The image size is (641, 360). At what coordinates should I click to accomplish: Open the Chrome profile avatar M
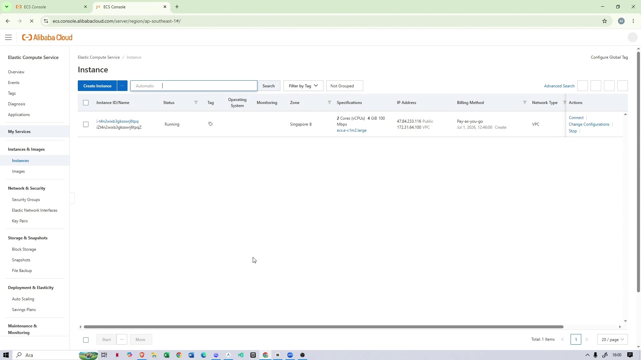coord(621,21)
